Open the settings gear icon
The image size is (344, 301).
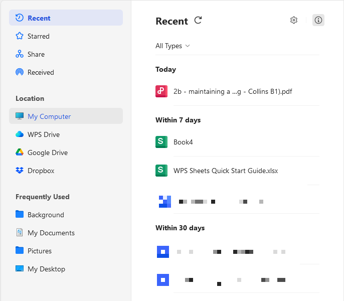pyautogui.click(x=294, y=20)
